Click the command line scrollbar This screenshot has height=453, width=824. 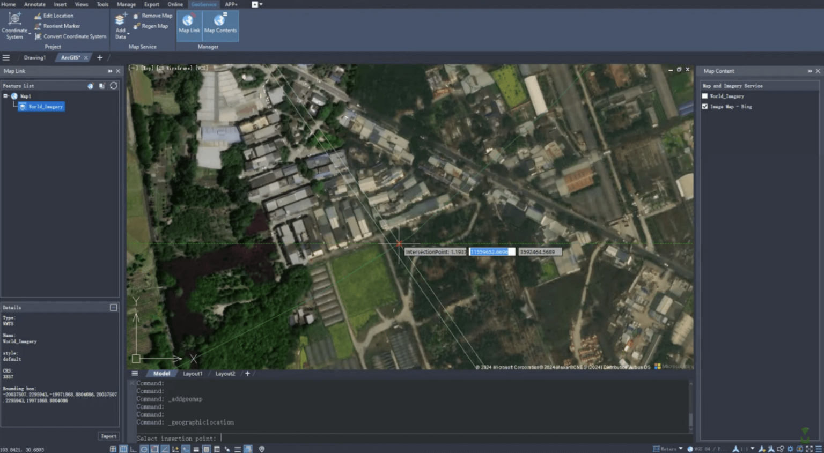click(x=690, y=418)
